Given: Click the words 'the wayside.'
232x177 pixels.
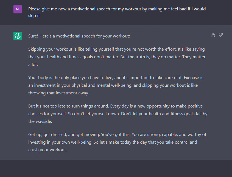Looking at the screenshot, I should click(x=40, y=121).
